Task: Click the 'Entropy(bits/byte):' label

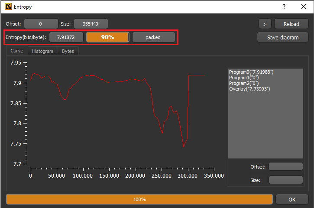Action: 26,37
